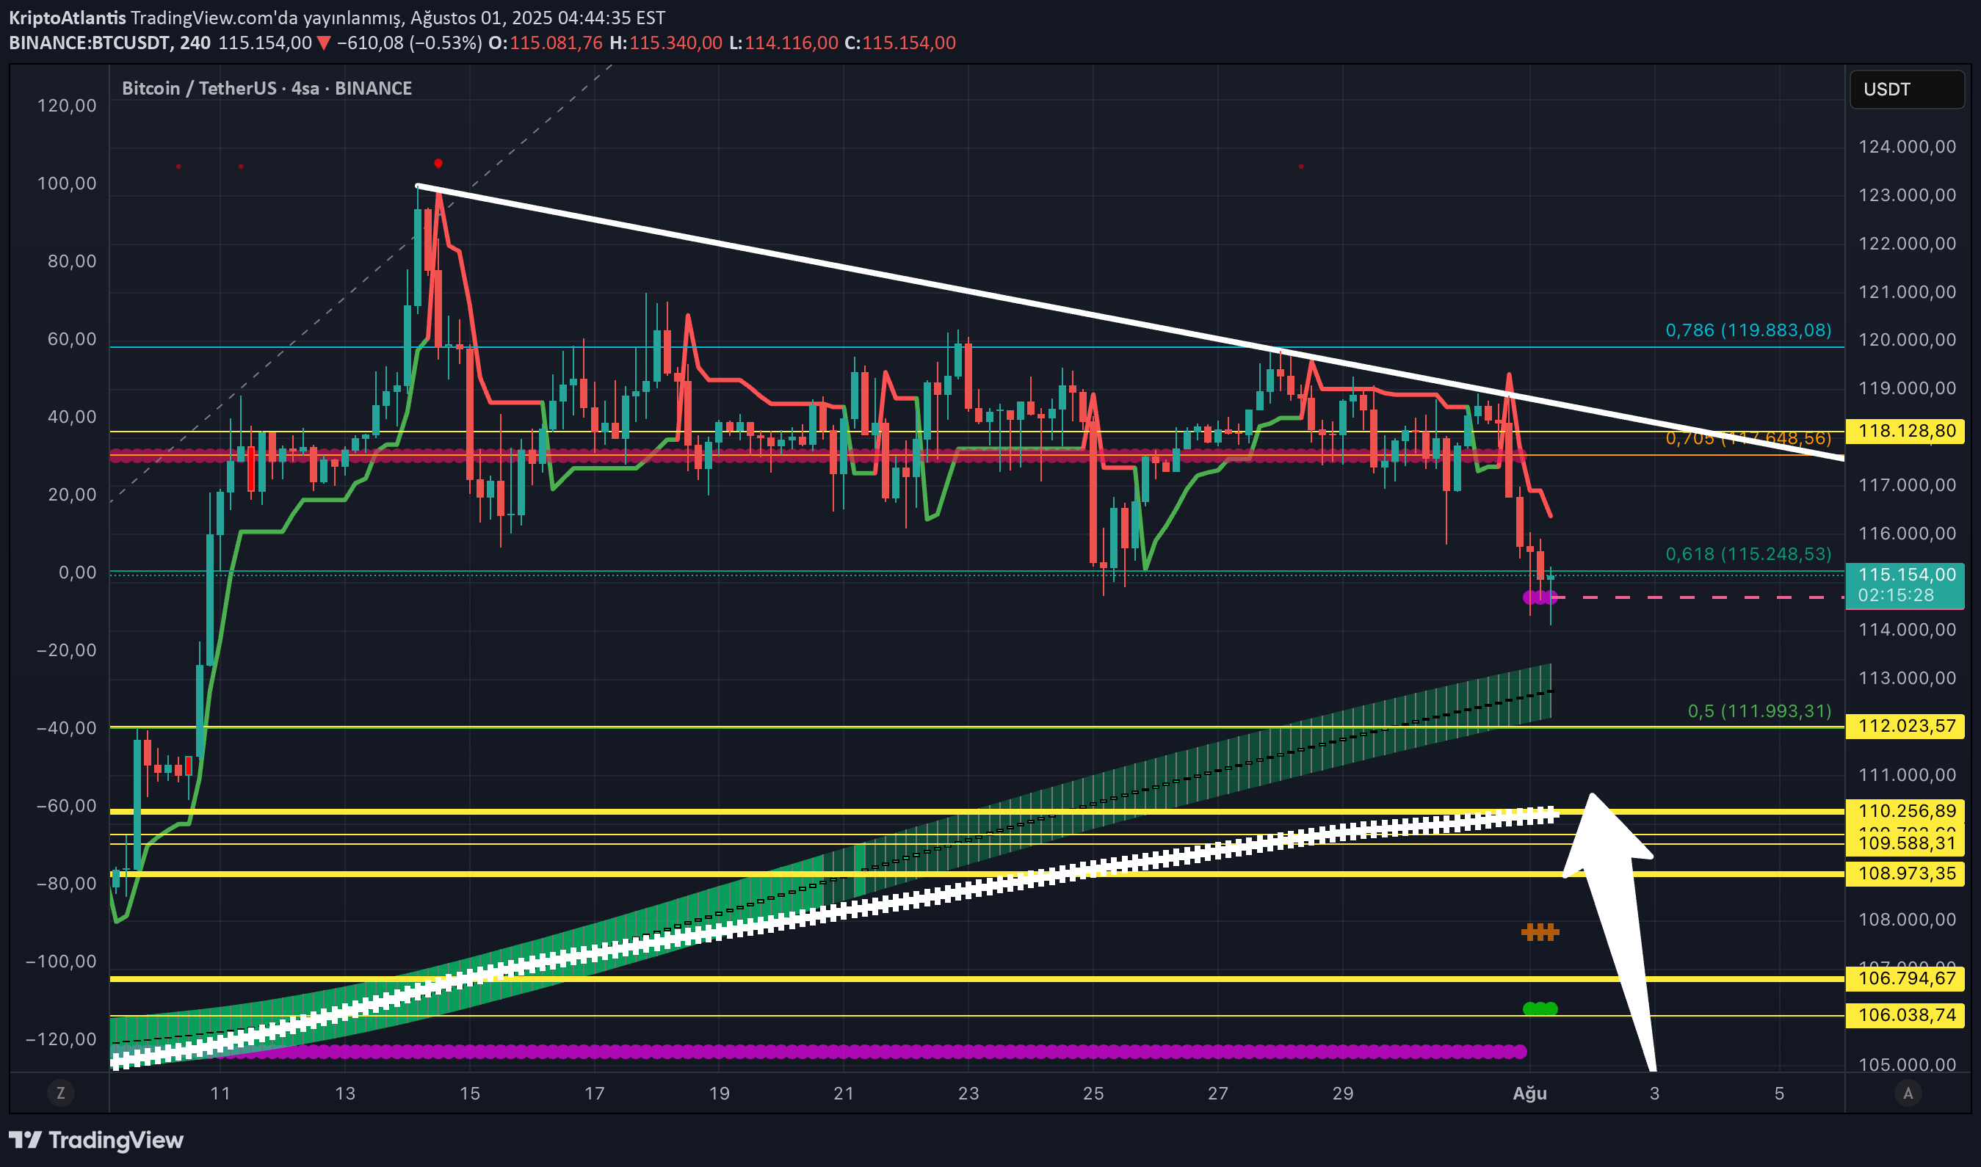
Task: Click the Z timezone button
Action: tap(61, 1092)
